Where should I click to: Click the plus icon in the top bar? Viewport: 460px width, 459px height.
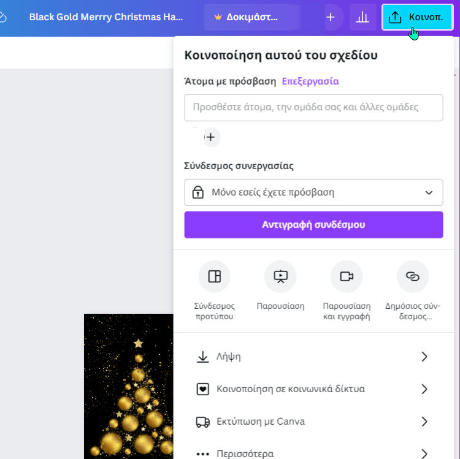pos(331,17)
